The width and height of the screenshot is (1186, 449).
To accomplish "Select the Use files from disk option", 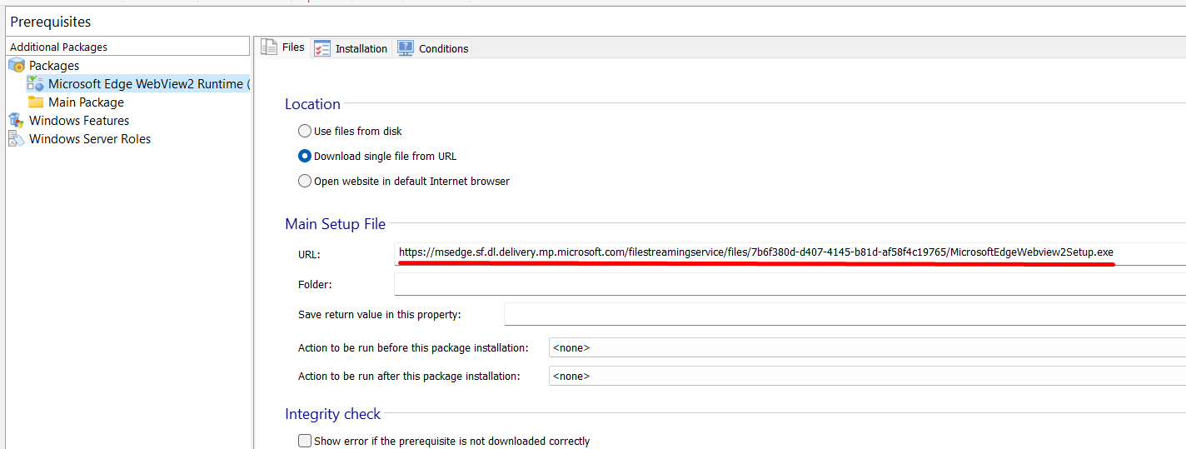I will [305, 131].
